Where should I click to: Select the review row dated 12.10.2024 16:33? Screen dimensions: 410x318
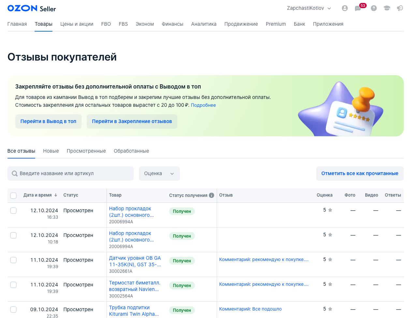[x=13, y=211]
